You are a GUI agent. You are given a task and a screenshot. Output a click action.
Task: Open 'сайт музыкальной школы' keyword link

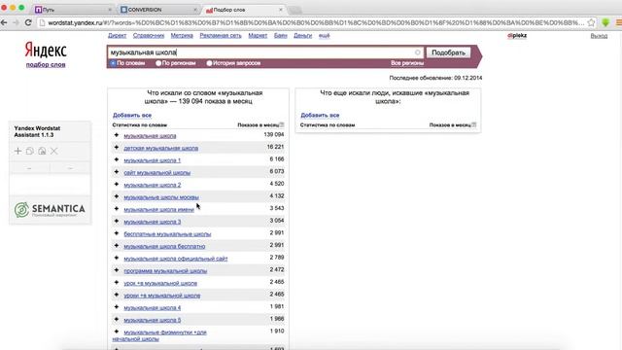[157, 173]
